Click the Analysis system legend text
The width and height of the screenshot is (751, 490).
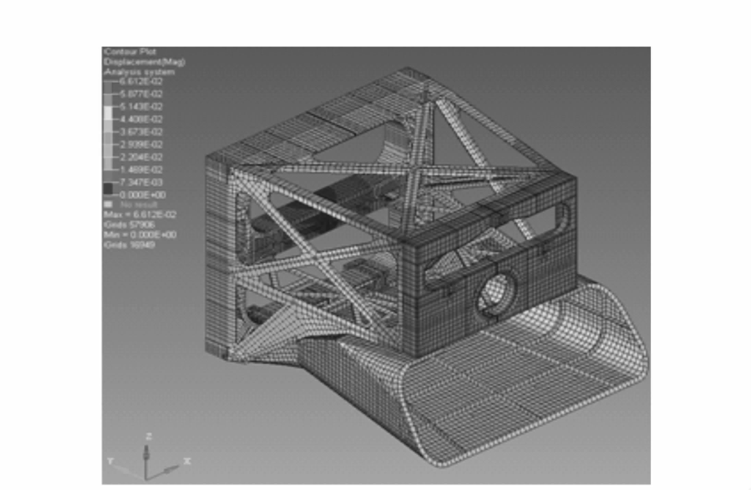pyautogui.click(x=140, y=72)
